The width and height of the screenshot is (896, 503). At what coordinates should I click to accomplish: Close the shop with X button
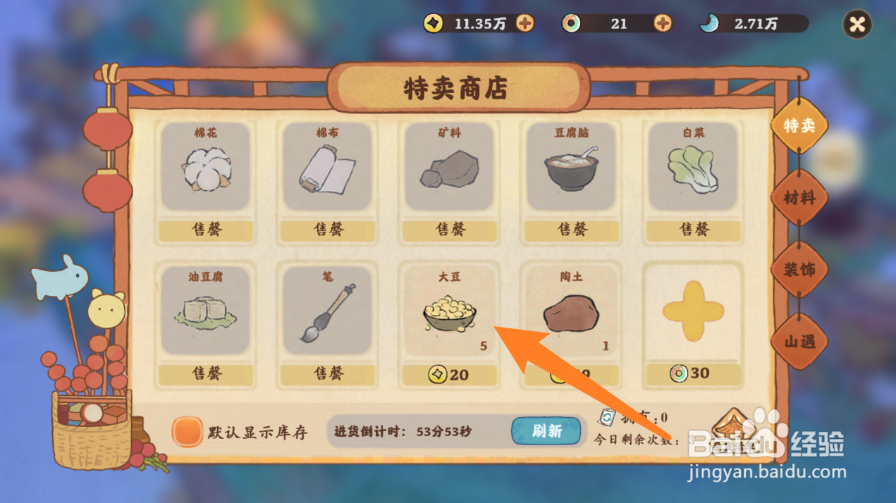click(857, 25)
